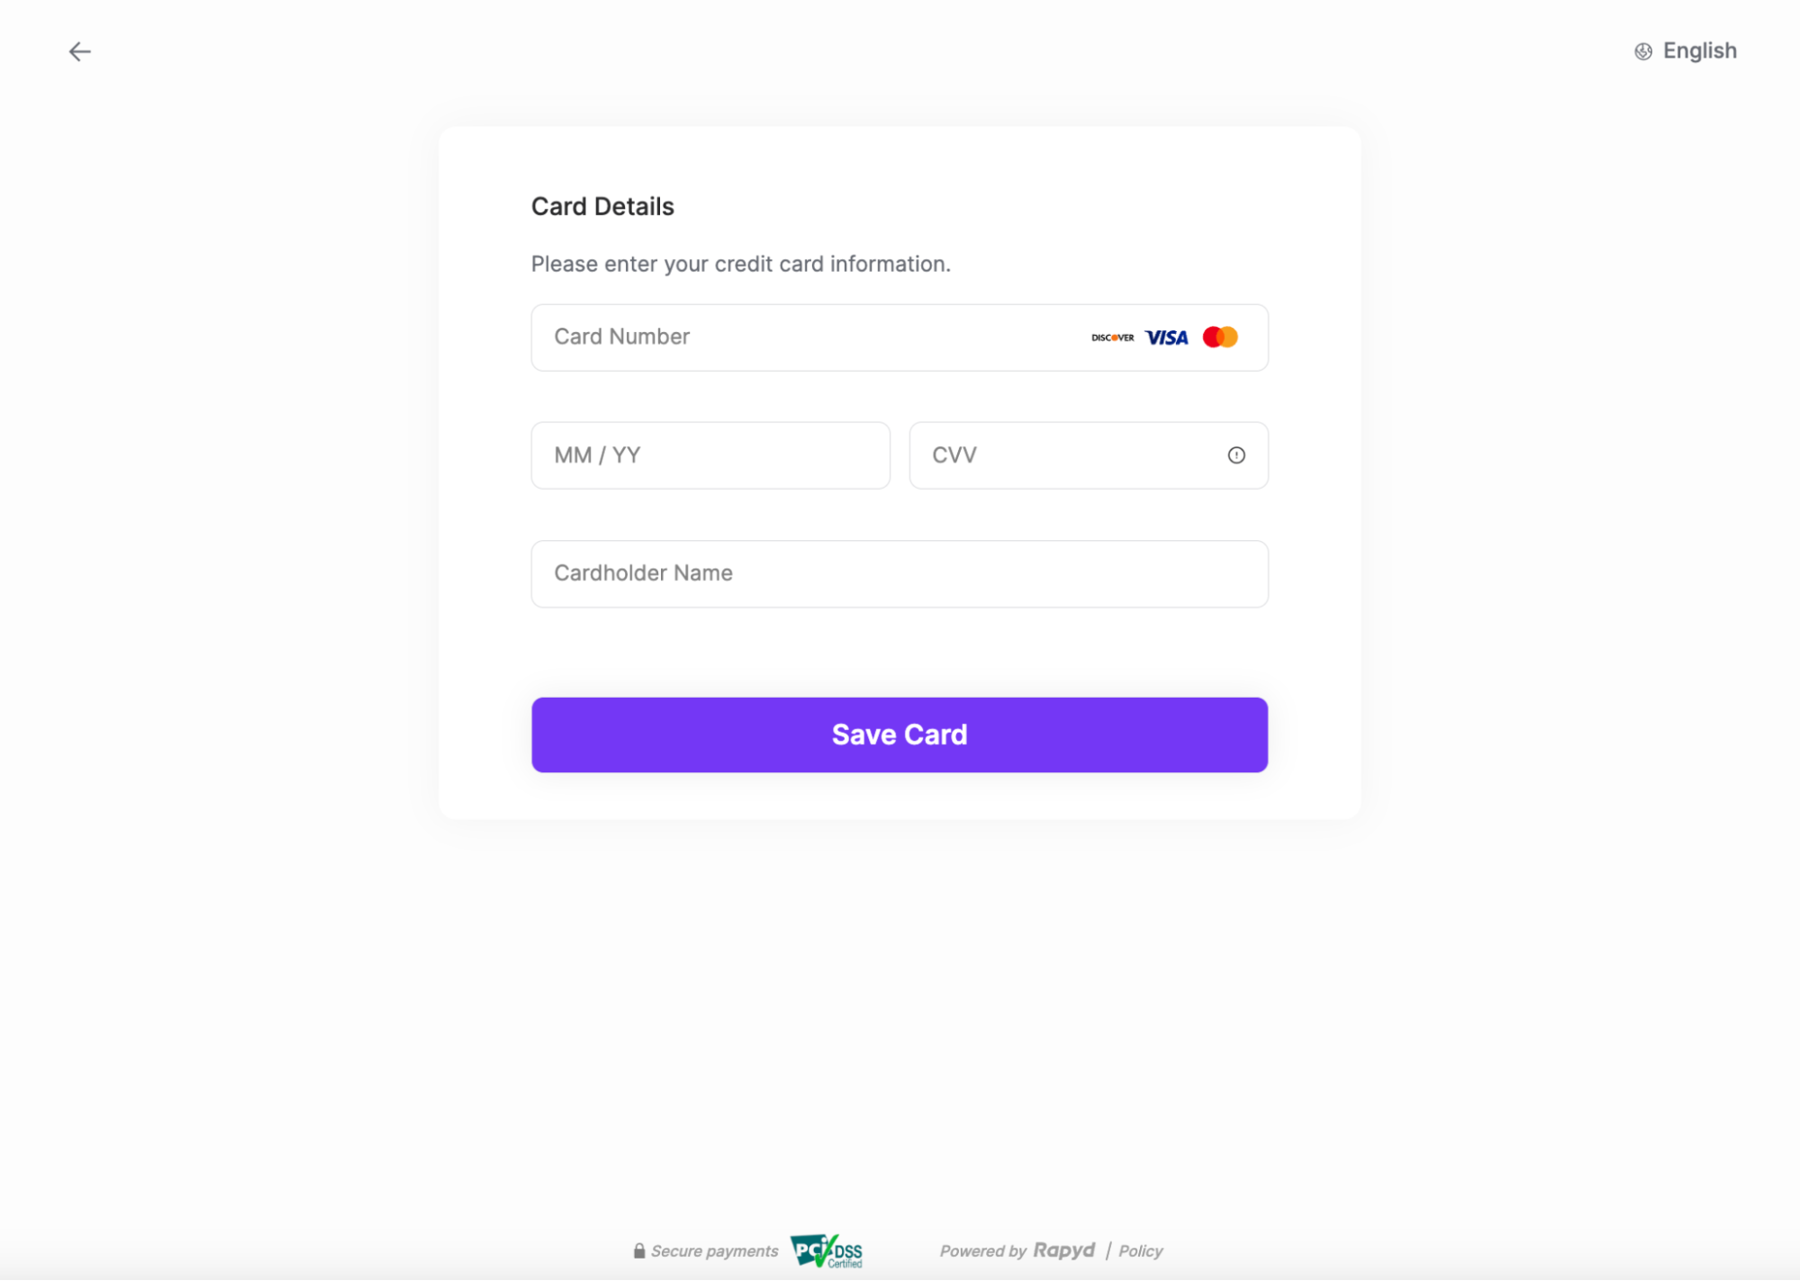
Task: Select the Mastercard logo
Action: (x=1220, y=336)
